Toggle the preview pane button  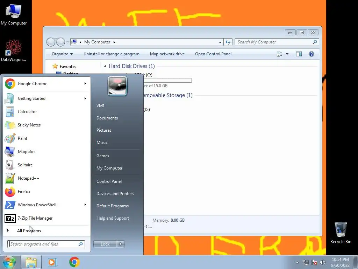(x=299, y=54)
